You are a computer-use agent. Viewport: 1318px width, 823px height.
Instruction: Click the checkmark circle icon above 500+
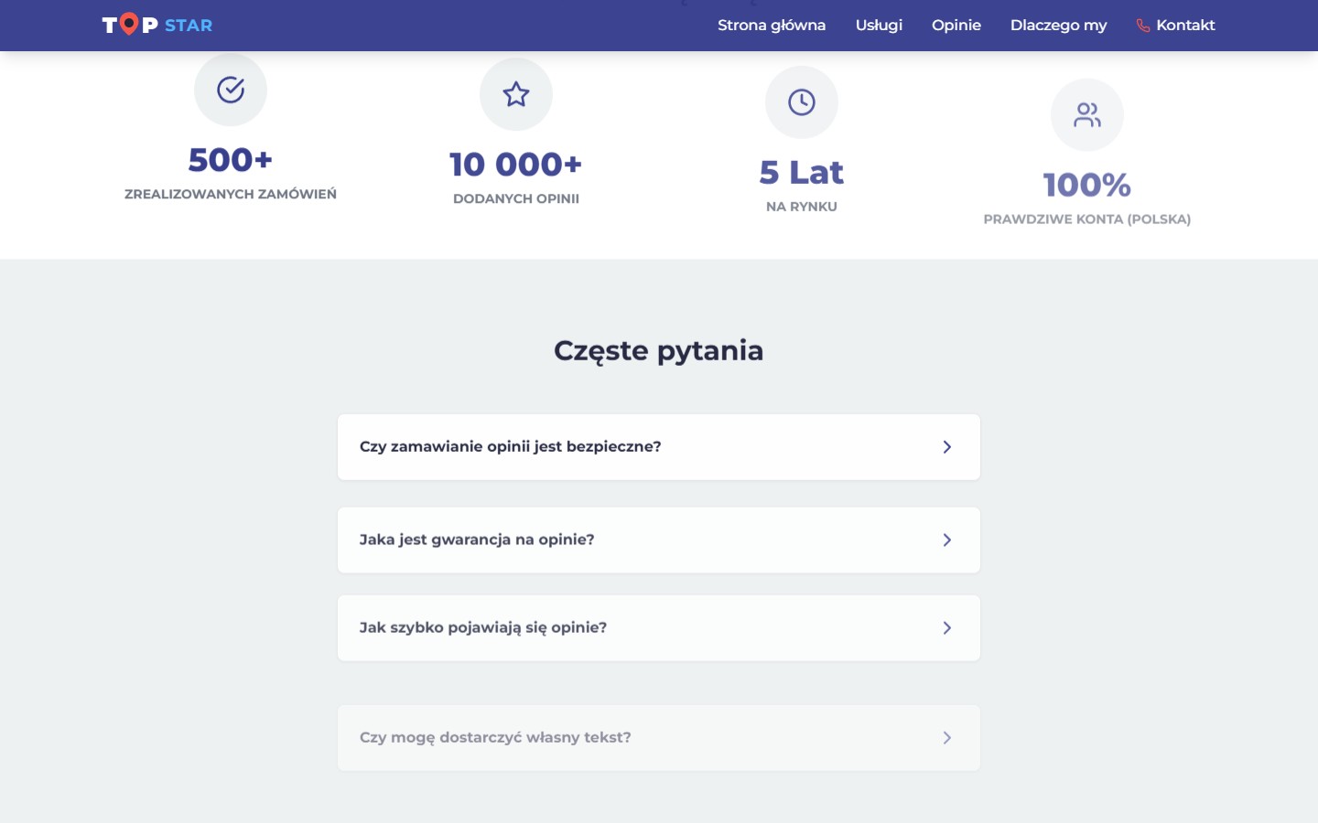point(231,90)
